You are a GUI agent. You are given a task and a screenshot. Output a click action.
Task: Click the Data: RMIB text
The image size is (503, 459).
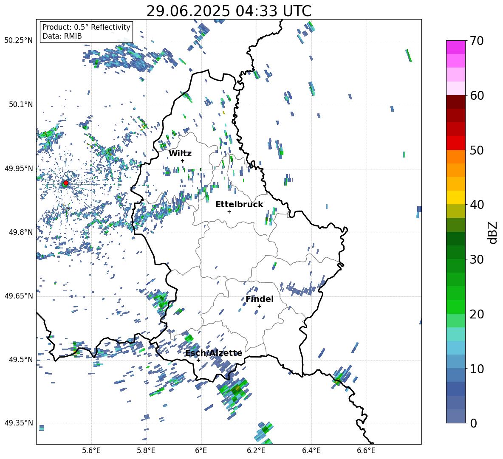coord(62,36)
